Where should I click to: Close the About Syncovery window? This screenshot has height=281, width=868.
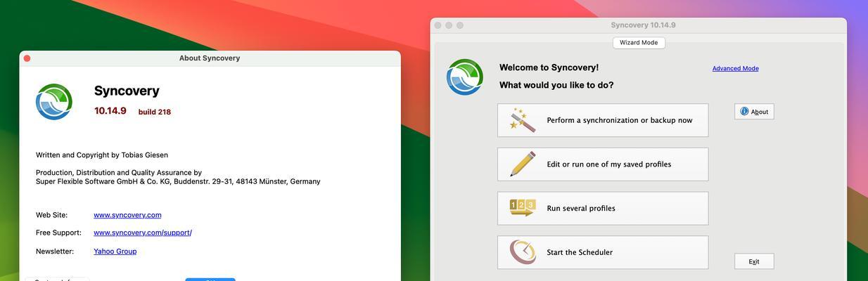(x=27, y=58)
